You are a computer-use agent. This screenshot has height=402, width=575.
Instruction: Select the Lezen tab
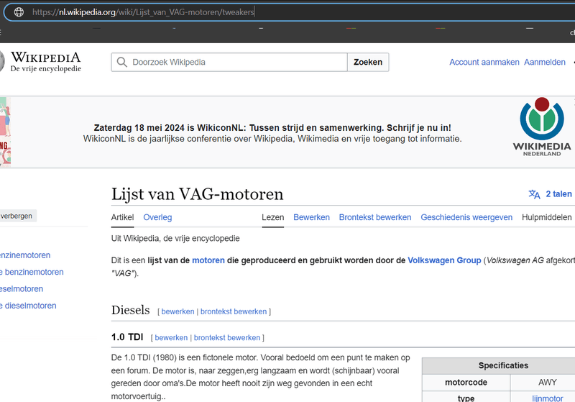pos(273,217)
